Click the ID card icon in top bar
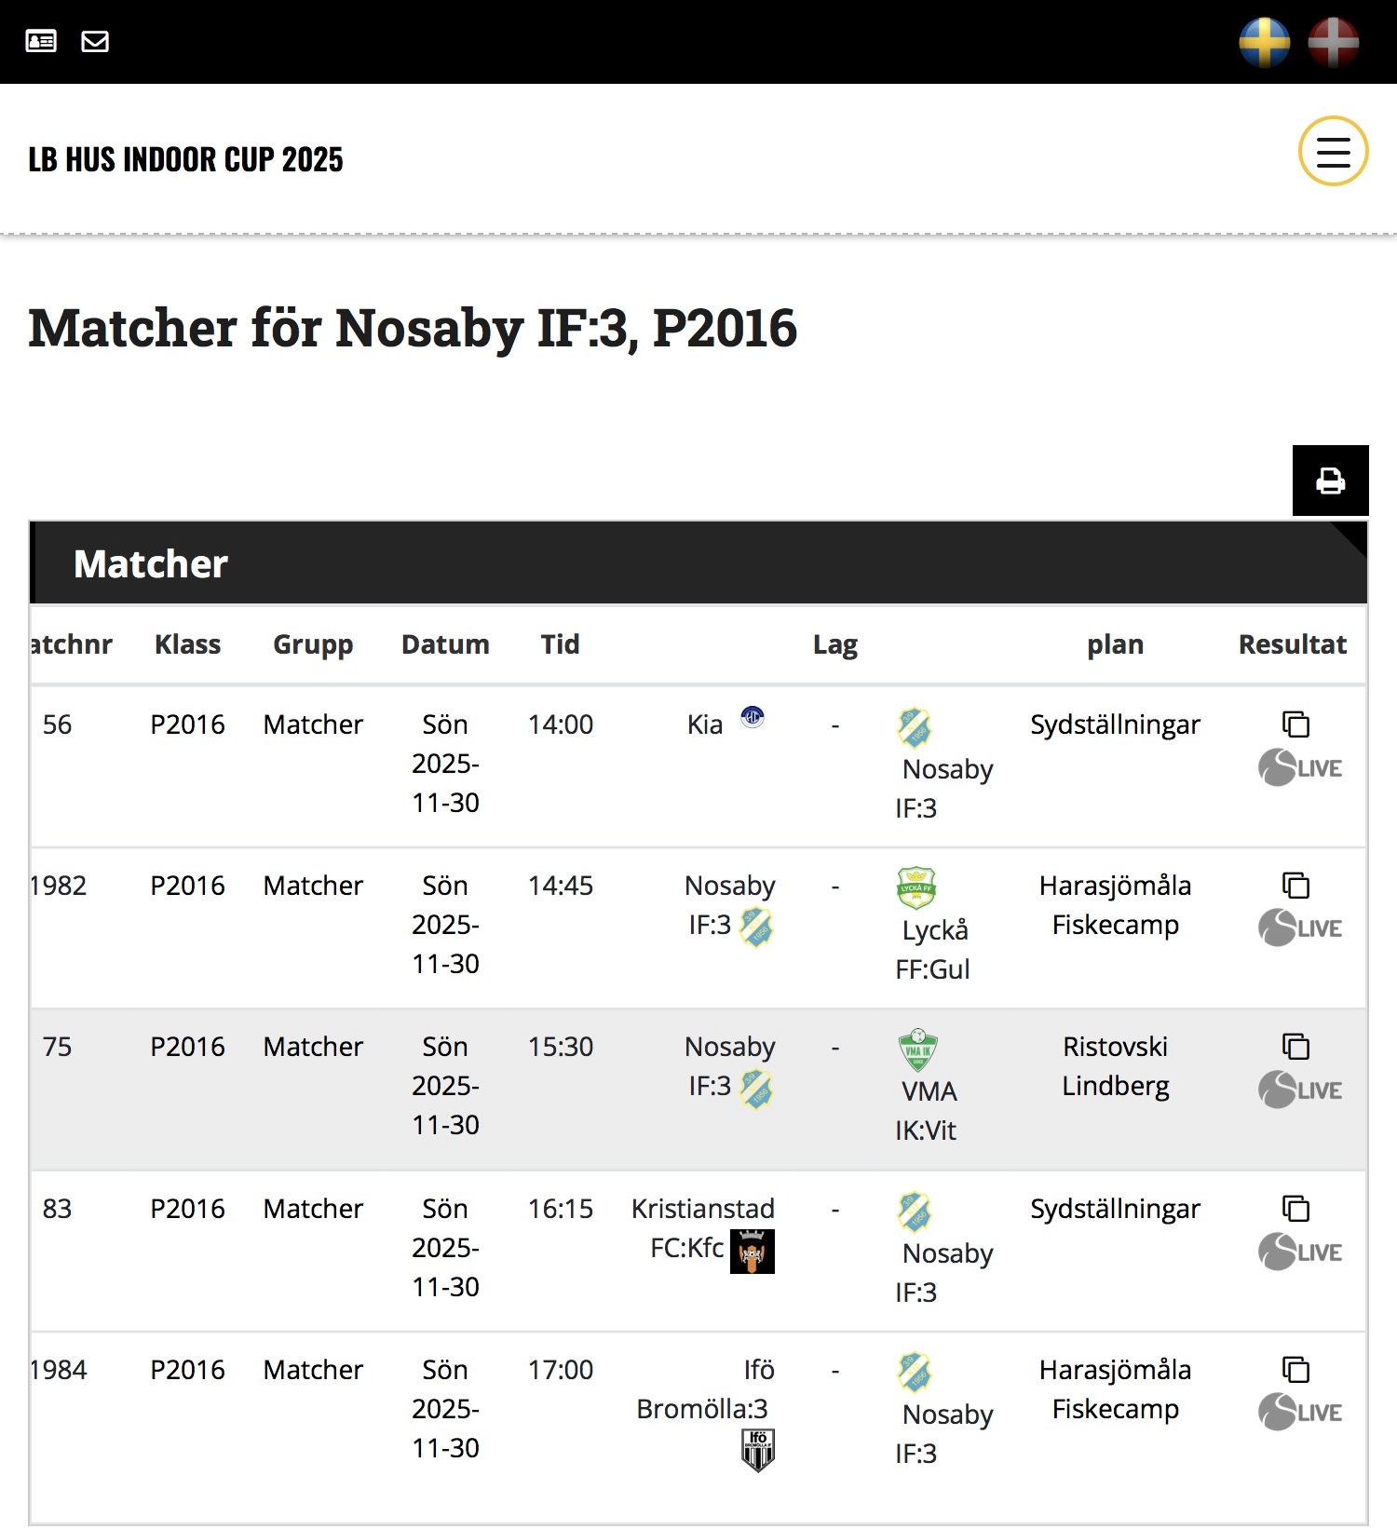 click(41, 41)
